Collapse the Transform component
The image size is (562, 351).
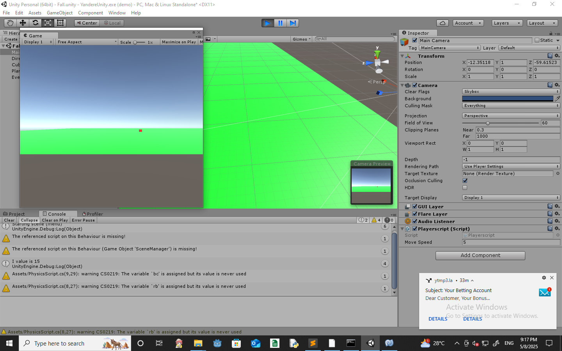[x=402, y=56]
